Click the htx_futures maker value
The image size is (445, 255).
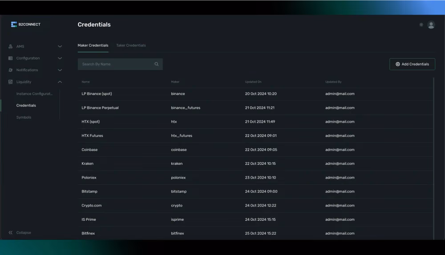[x=182, y=135]
